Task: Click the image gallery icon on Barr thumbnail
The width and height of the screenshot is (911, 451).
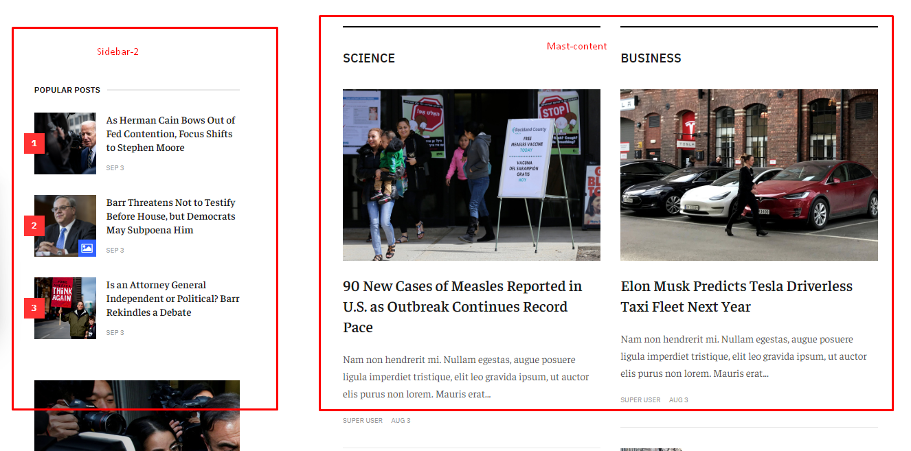Action: coord(87,248)
